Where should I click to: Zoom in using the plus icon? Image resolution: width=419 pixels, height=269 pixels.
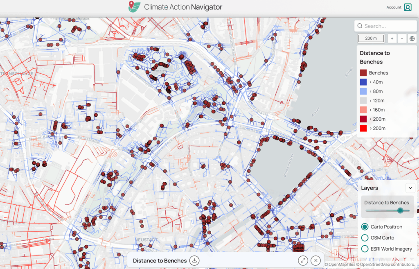392,38
